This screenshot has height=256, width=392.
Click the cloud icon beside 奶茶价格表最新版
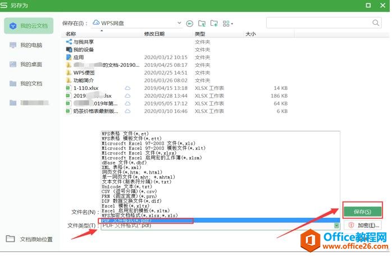127,111
